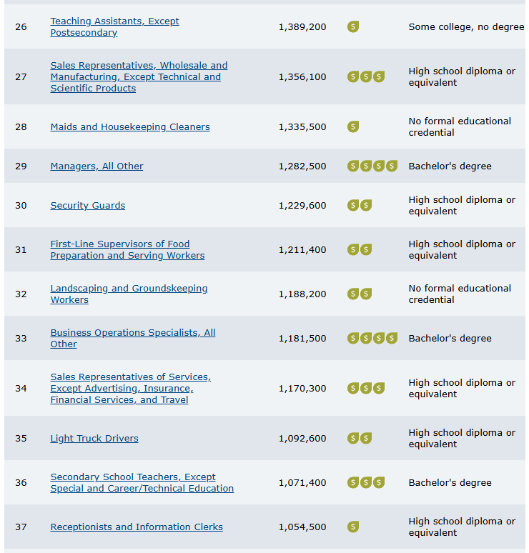
Task: Open Teaching Assistants, Except Postsecondary link
Action: tap(114, 27)
